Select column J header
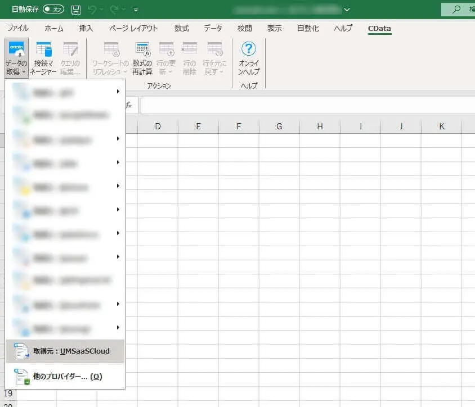 click(x=401, y=126)
